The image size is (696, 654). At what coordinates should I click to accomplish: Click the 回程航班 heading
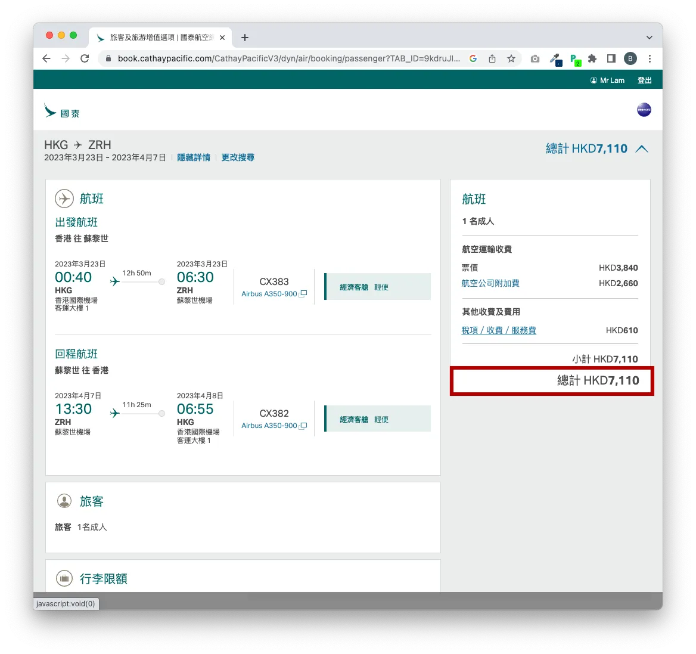[x=76, y=354]
